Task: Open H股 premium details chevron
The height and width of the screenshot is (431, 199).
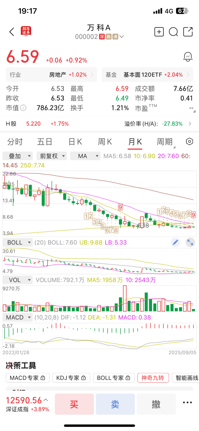Action: point(190,124)
